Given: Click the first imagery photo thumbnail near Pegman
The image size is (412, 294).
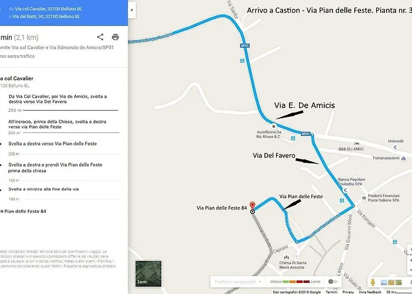Looking at the screenshot, I should pos(384,282).
